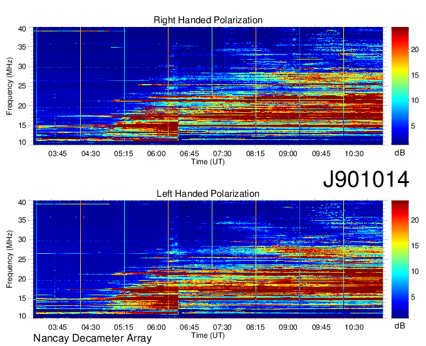The image size is (426, 346).
Task: Click the 5 dB label on upper color bar
Action: tap(413, 126)
